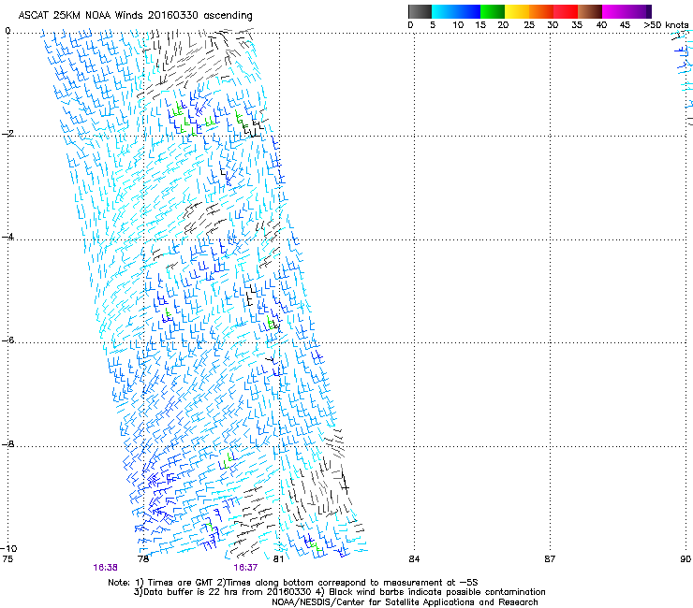
Task: Click the longitude label 84 on axis
Action: coord(414,559)
